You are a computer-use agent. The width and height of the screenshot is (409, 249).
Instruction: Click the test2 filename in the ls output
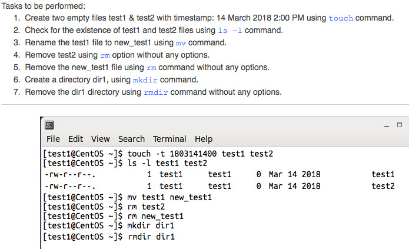(383, 186)
